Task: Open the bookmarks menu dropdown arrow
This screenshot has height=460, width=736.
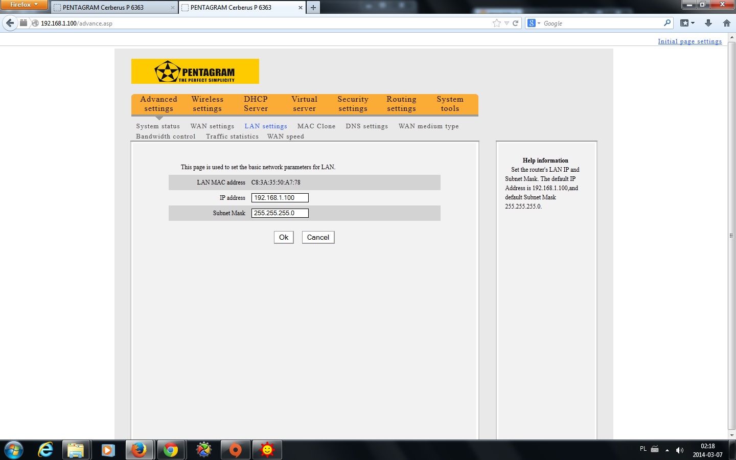Action: 693,23
